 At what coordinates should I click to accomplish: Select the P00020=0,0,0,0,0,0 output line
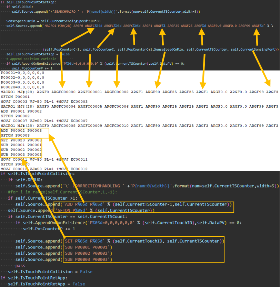pos(22,87)
